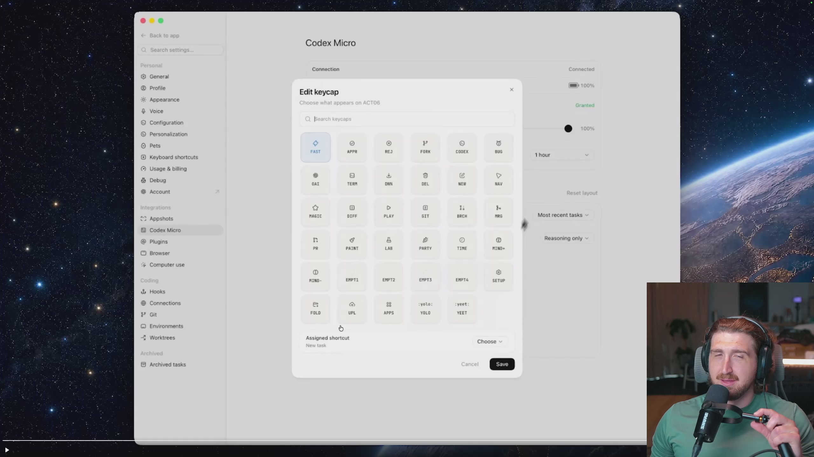The width and height of the screenshot is (814, 457).
Task: Pick the LAB keycap
Action: coord(389,244)
